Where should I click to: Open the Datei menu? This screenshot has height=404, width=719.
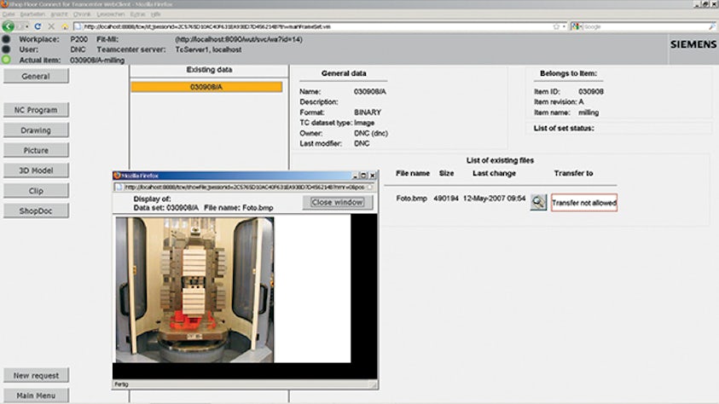pos(9,14)
